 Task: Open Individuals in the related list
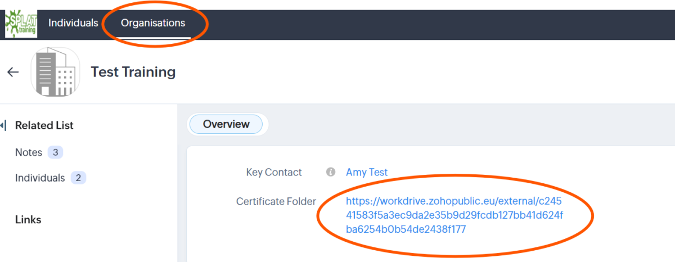40,178
